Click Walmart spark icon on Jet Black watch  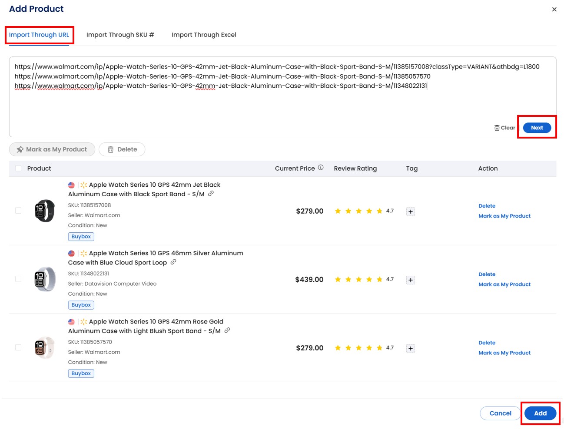pos(83,185)
